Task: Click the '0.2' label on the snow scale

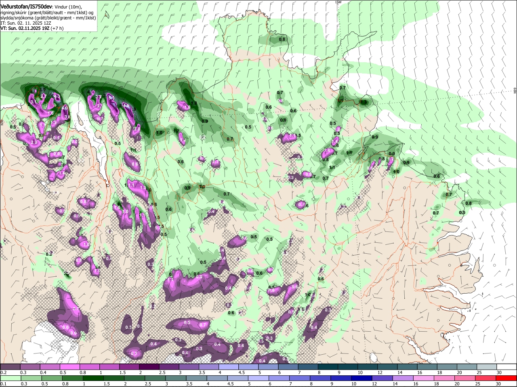Action: [3, 372]
